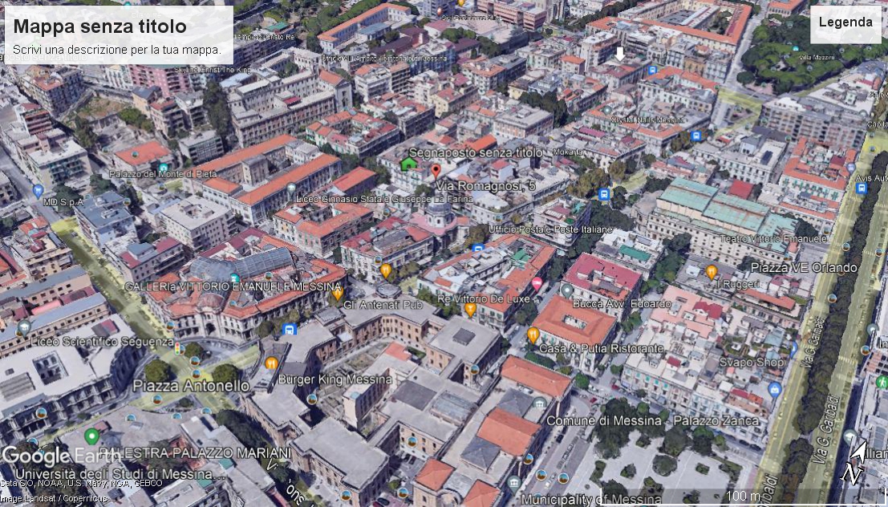Screen dimensions: 888x507
Task: Click the red pin at Via Romagnosi, 5
Action: pyautogui.click(x=436, y=171)
